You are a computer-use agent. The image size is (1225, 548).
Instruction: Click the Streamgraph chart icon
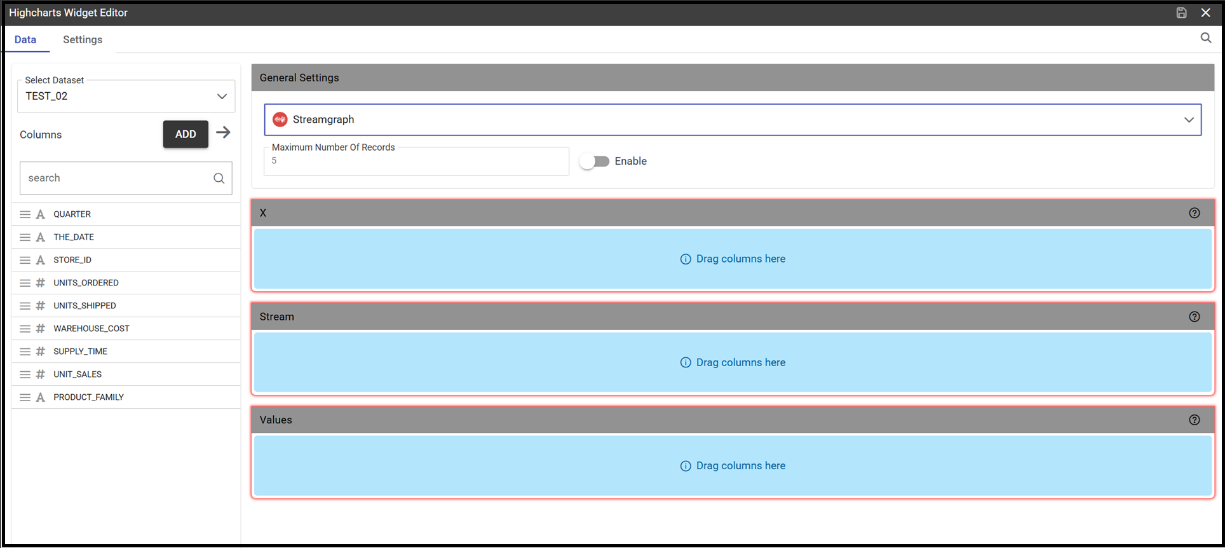tap(280, 120)
